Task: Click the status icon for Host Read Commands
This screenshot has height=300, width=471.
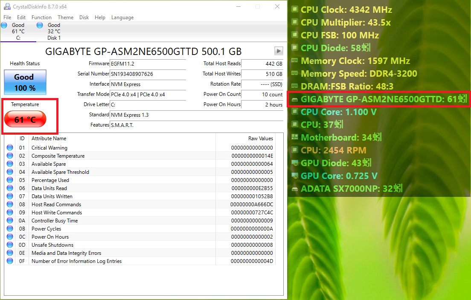Action: (10, 204)
